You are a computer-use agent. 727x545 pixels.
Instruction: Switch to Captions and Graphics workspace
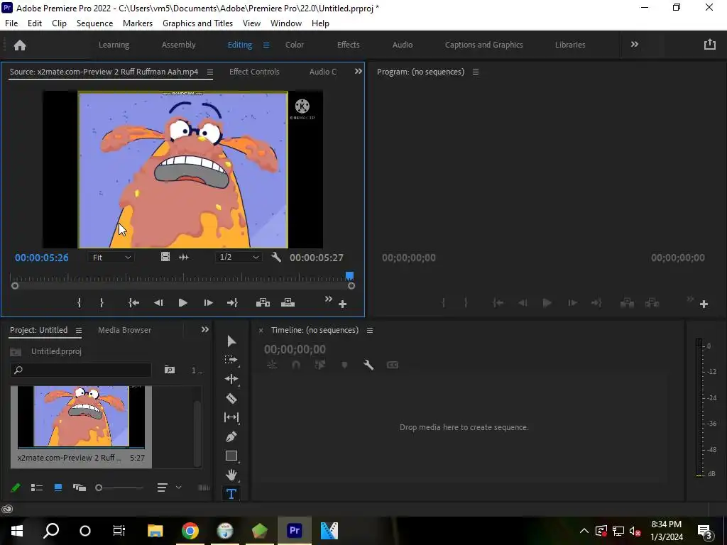coord(484,45)
